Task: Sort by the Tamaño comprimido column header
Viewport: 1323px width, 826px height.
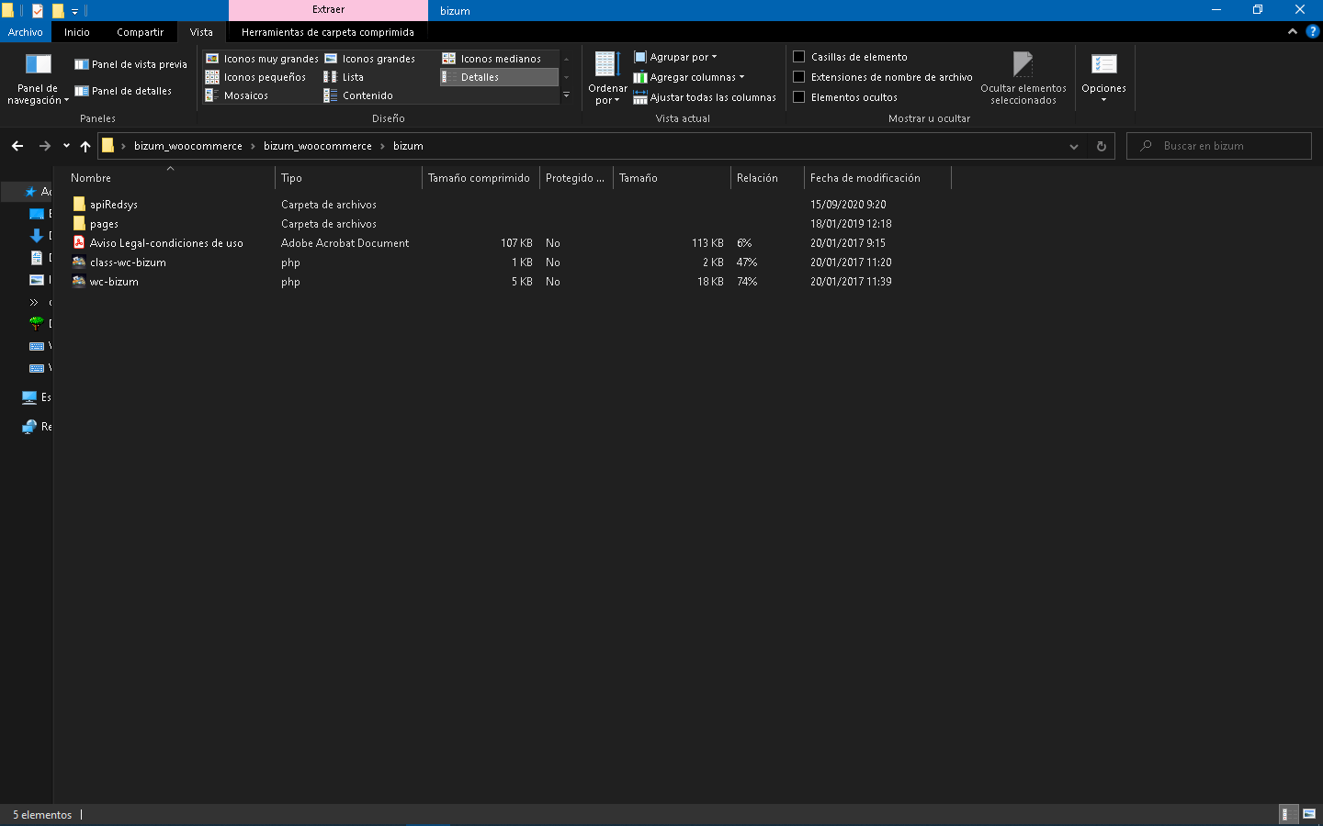Action: (481, 178)
